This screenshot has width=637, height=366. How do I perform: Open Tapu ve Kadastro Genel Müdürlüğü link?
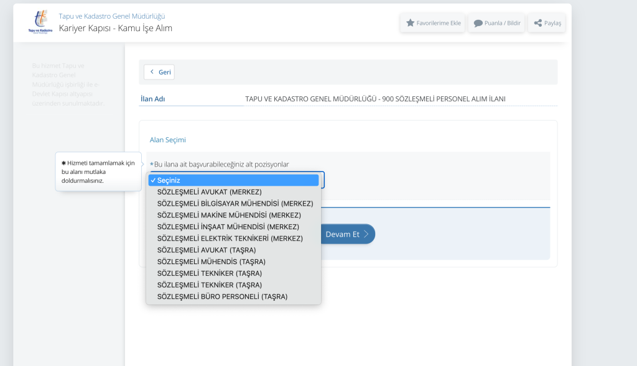(x=112, y=16)
